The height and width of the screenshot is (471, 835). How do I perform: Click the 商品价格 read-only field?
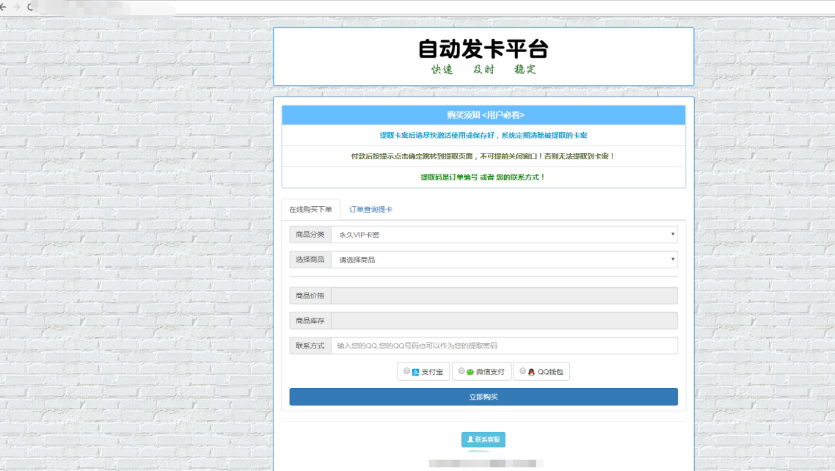click(x=504, y=296)
